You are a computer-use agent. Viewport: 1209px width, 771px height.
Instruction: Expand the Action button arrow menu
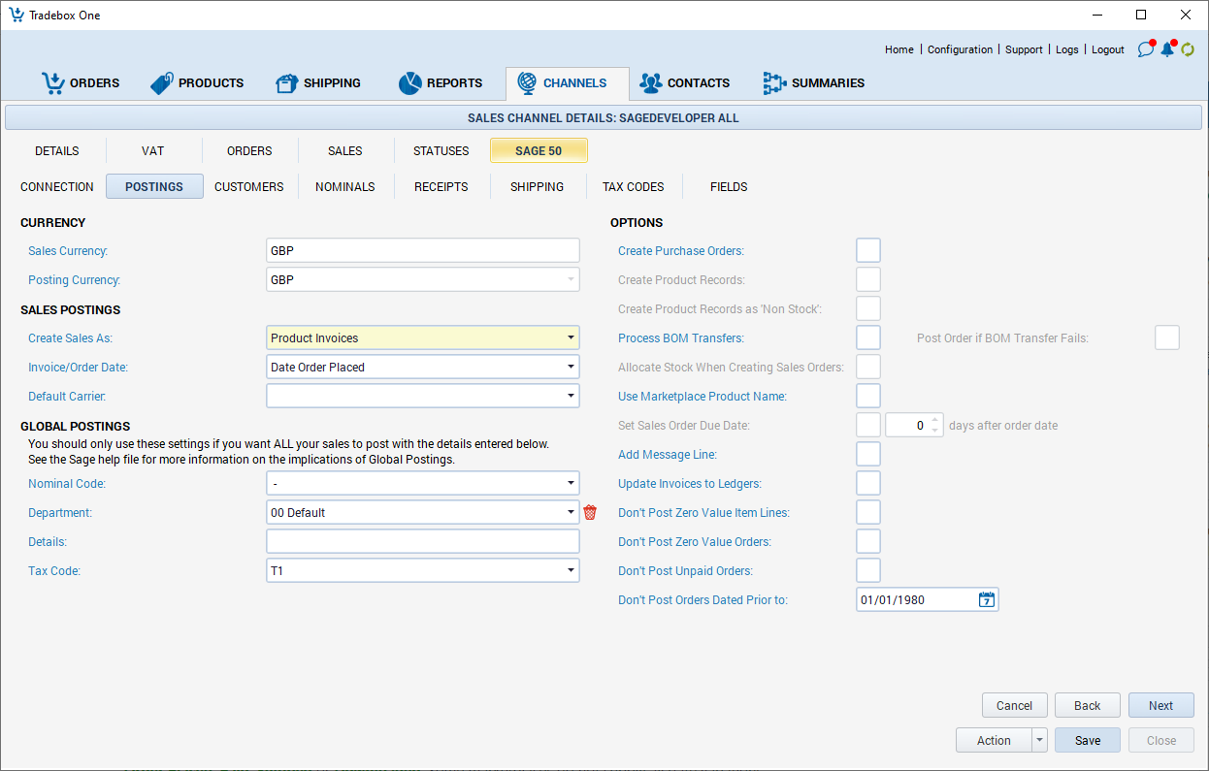(x=1039, y=740)
